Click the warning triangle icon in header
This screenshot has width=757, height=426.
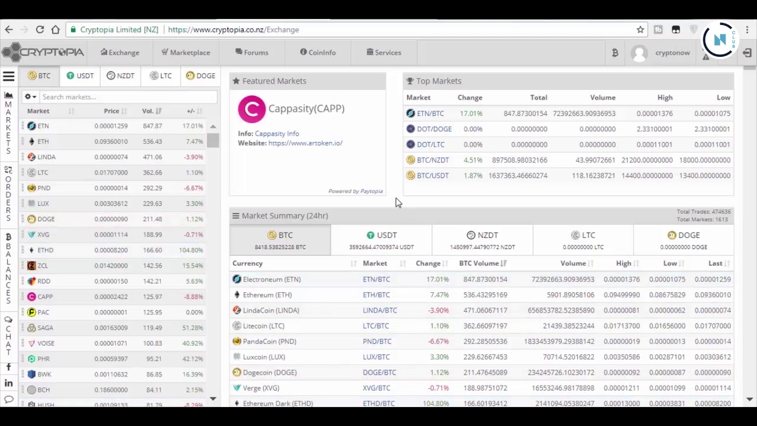[x=706, y=57]
